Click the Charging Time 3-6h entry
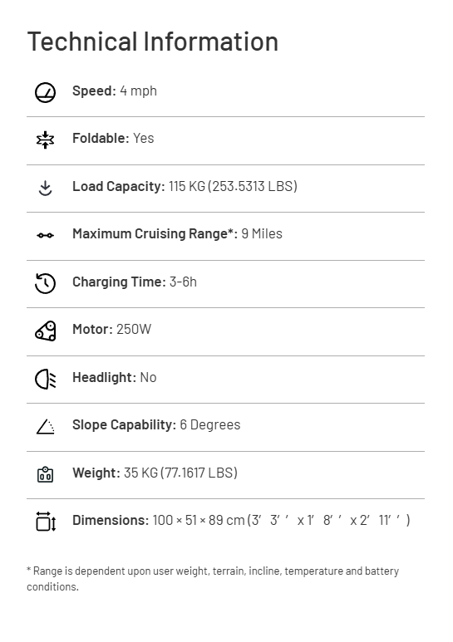This screenshot has width=453, height=642. click(135, 282)
